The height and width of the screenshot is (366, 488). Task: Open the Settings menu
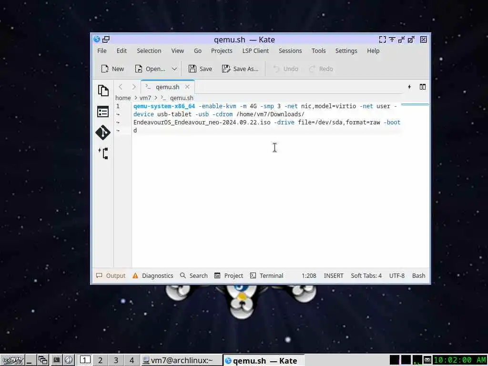[346, 51]
